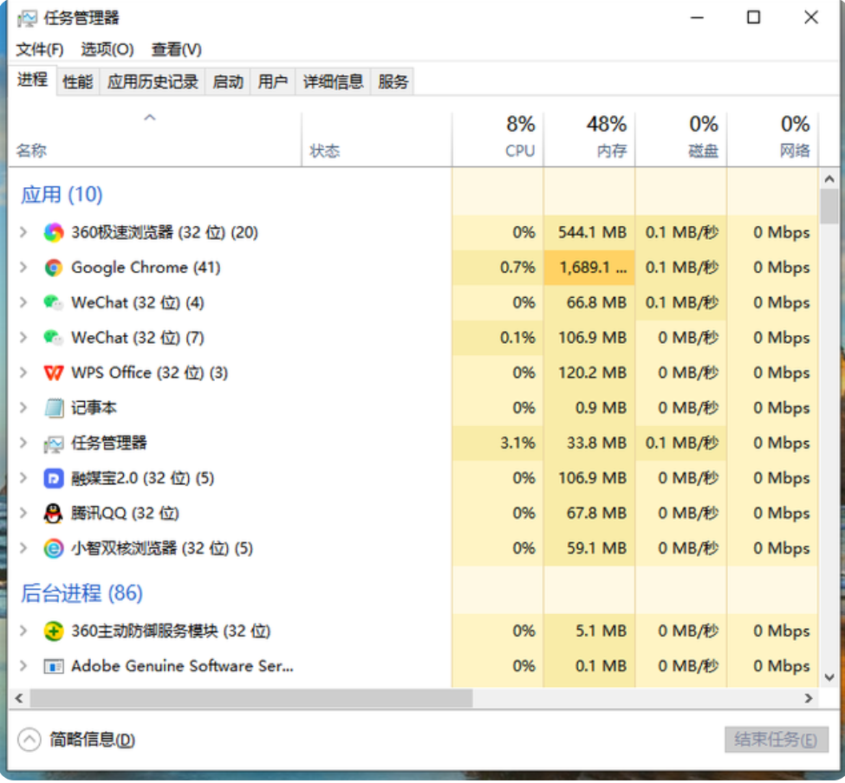Select the 记事本 notepad icon
Image resolution: width=845 pixels, height=783 pixels.
pos(54,408)
